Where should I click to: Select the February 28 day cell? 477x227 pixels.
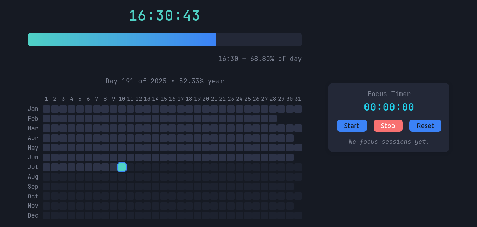[x=273, y=119]
